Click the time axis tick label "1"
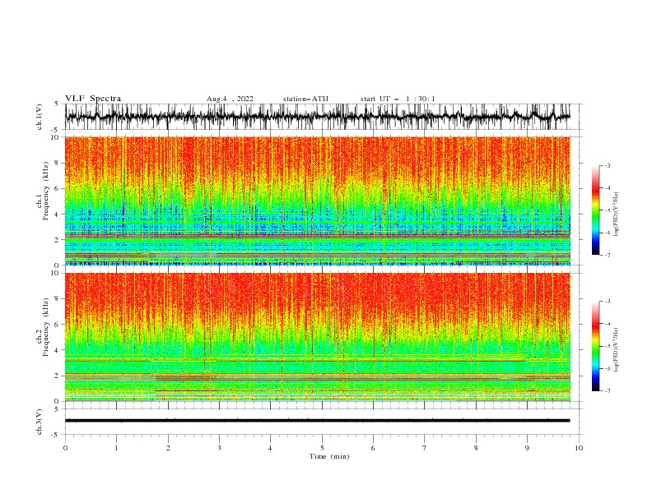 click(116, 448)
